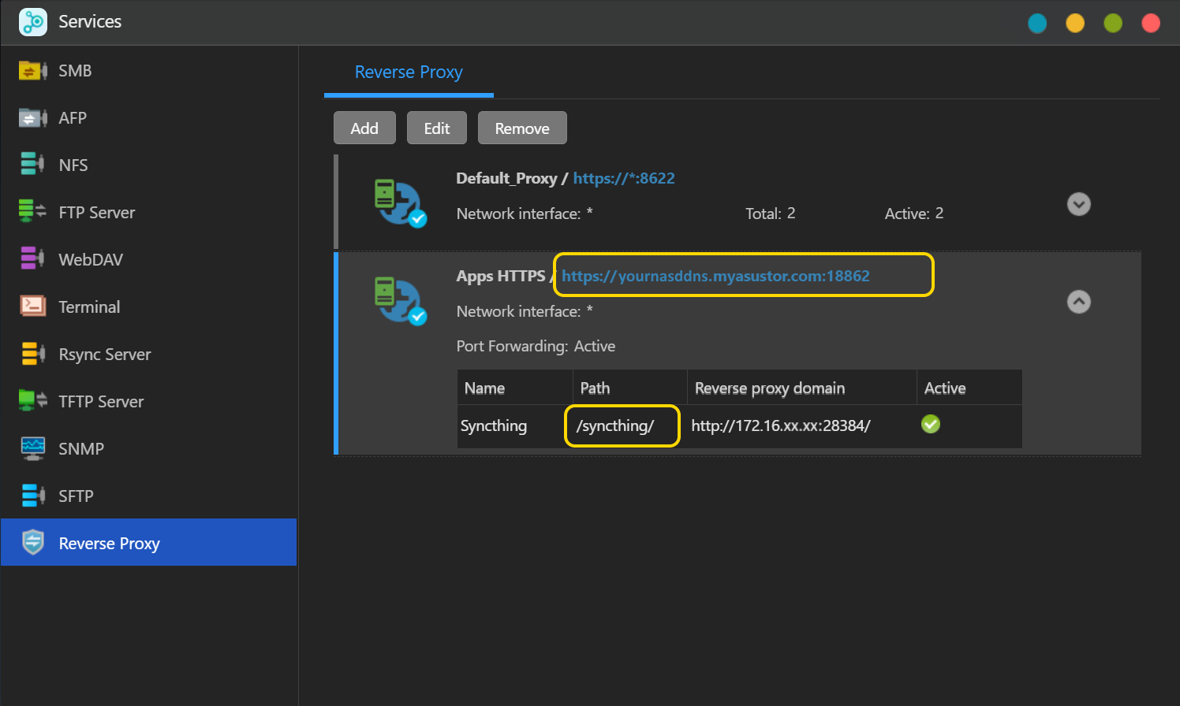
Task: Open the https://*:8622 link
Action: coord(624,178)
